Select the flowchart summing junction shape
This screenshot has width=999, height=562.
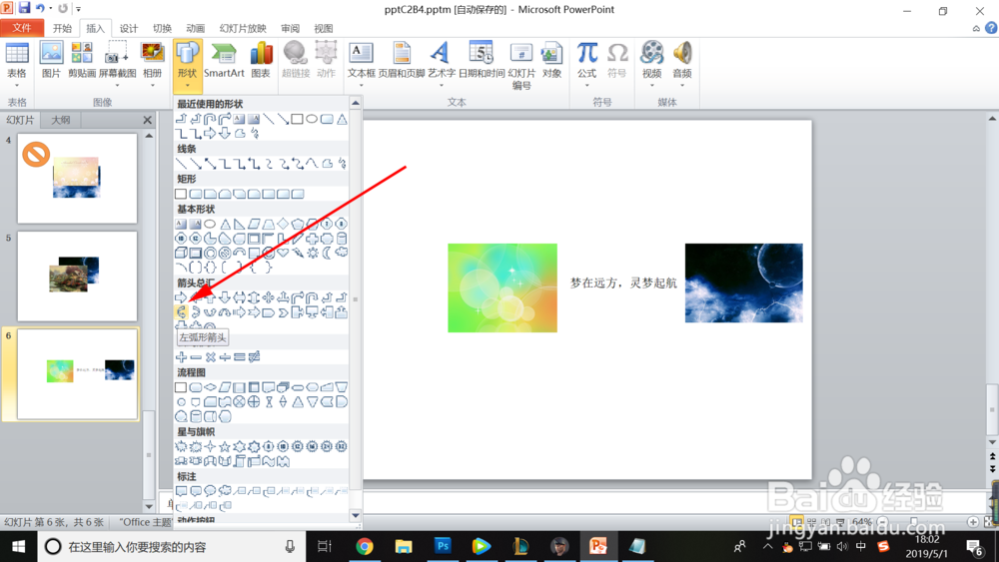[239, 401]
